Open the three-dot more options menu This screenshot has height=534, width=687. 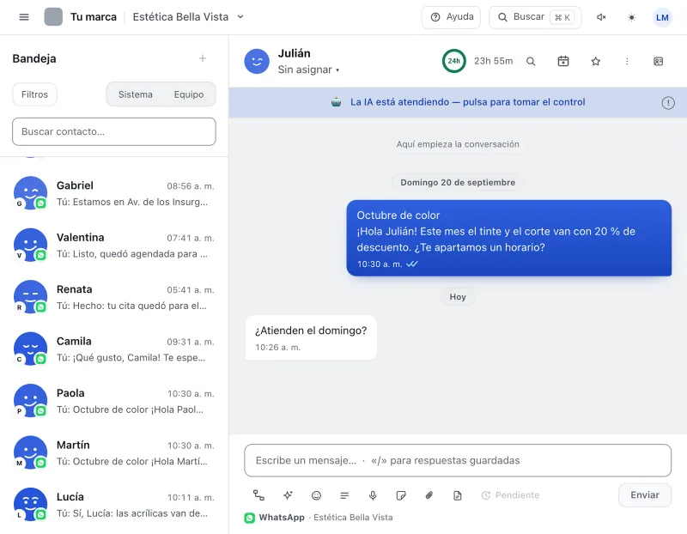[x=627, y=61]
